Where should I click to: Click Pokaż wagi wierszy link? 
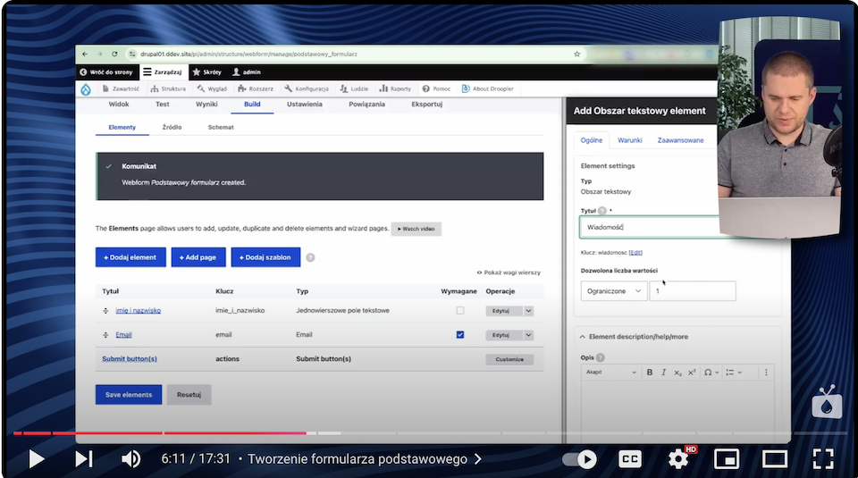(509, 273)
